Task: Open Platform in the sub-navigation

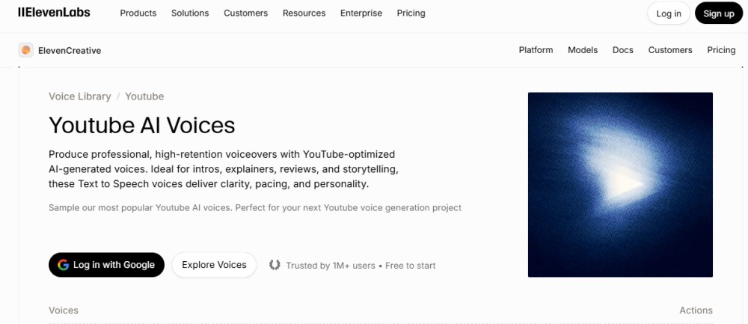Action: (536, 50)
